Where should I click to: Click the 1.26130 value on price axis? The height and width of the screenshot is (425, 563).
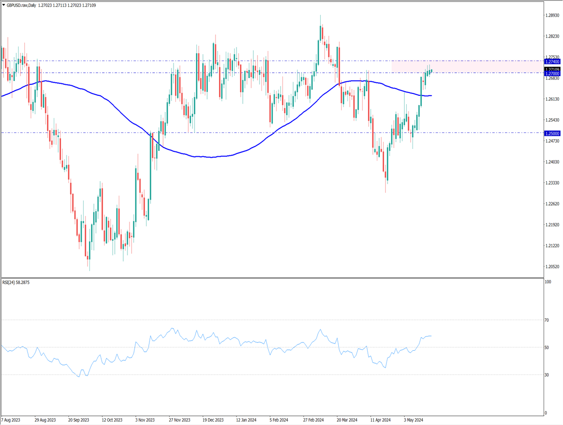point(552,99)
